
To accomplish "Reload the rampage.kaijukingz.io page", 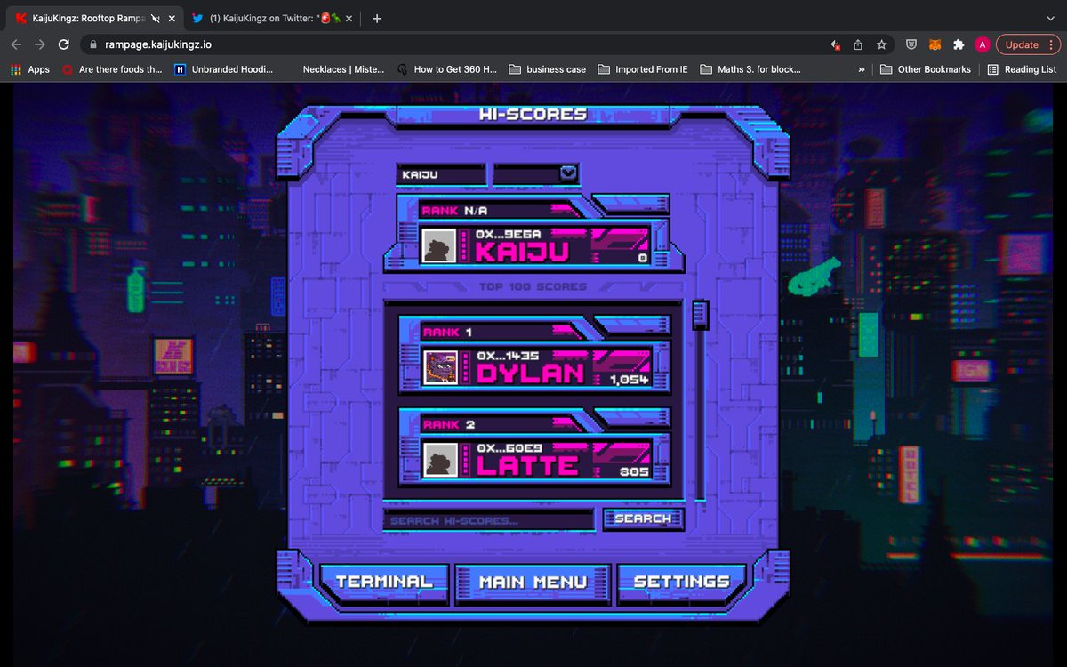I will [x=63, y=44].
